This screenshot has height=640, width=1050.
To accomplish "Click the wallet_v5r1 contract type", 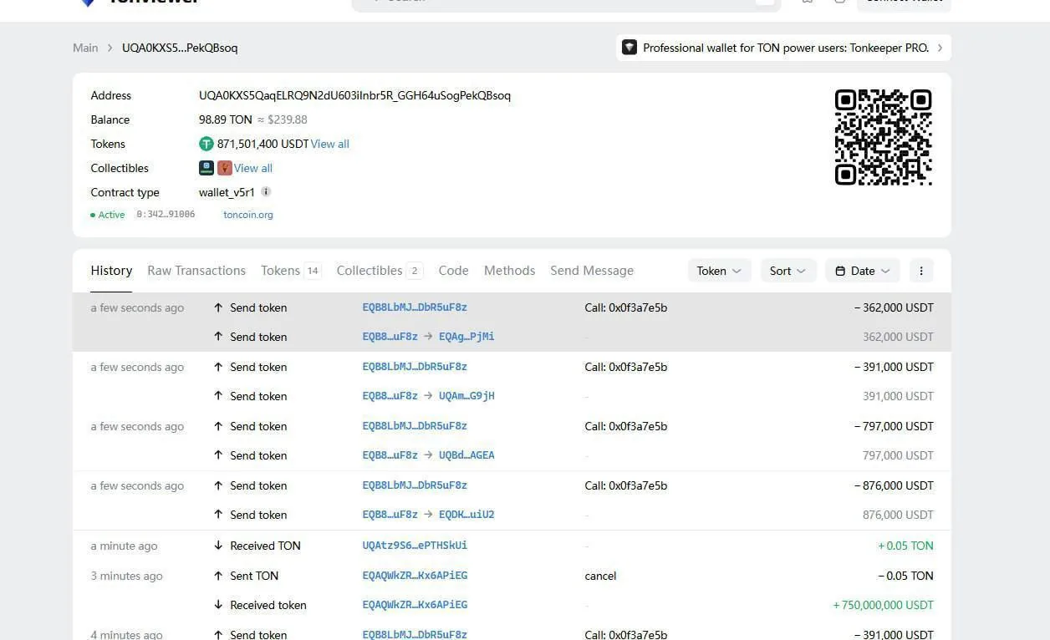I will [227, 192].
